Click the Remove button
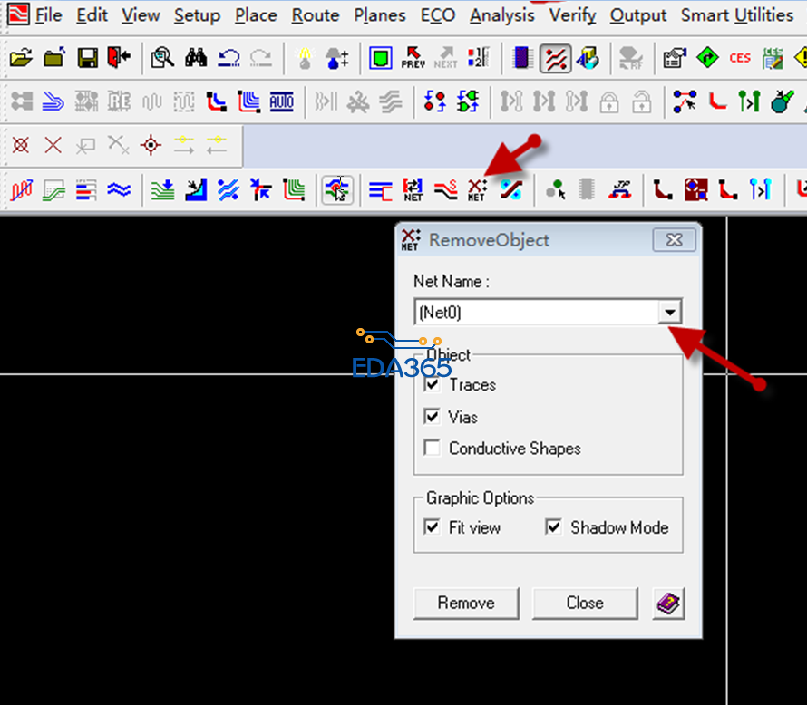 click(x=466, y=604)
